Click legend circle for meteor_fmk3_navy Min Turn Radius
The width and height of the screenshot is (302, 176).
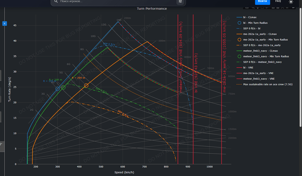pos(239,56)
